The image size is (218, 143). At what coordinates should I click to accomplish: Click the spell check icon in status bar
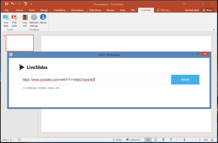point(19,140)
